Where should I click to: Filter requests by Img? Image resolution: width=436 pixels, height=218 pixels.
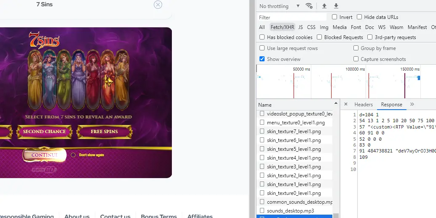click(324, 27)
